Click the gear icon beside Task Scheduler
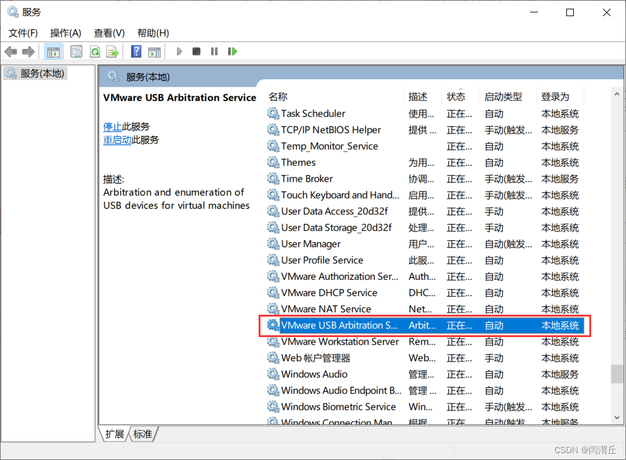Image resolution: width=626 pixels, height=460 pixels. point(273,114)
